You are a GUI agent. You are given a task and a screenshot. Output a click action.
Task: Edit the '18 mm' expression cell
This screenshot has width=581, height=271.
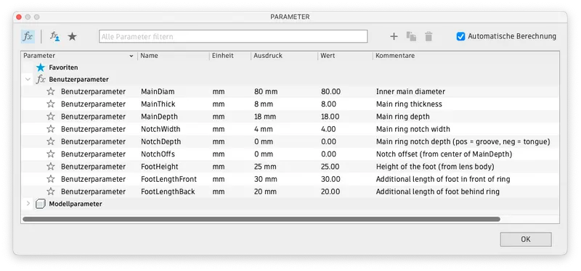coord(265,117)
